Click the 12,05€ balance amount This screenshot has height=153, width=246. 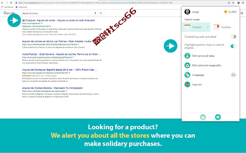[x=232, y=12]
